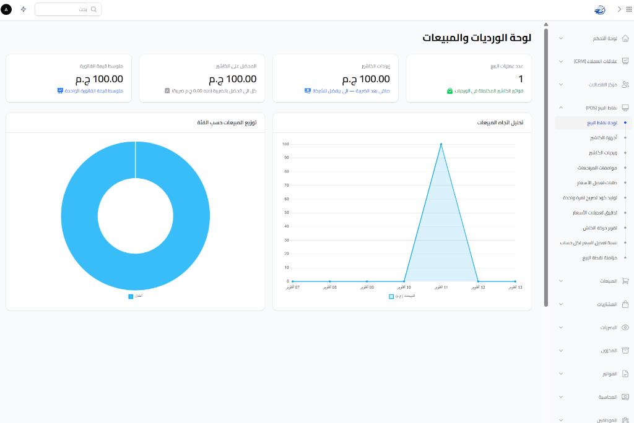
Task: Open تدقيق تعديلات الأسعار page
Action: pyautogui.click(x=595, y=213)
